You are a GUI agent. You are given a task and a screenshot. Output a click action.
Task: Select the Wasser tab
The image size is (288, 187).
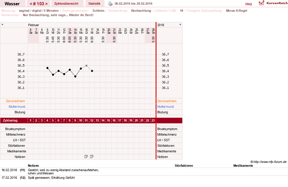12,4
